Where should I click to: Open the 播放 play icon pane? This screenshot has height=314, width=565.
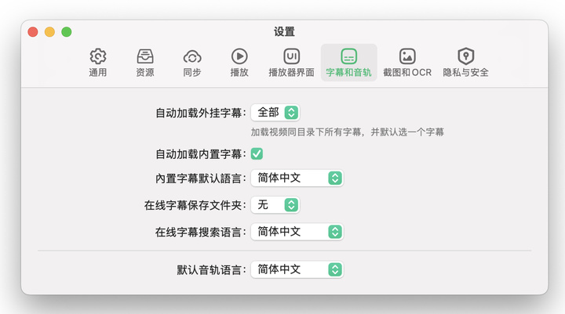(x=239, y=56)
